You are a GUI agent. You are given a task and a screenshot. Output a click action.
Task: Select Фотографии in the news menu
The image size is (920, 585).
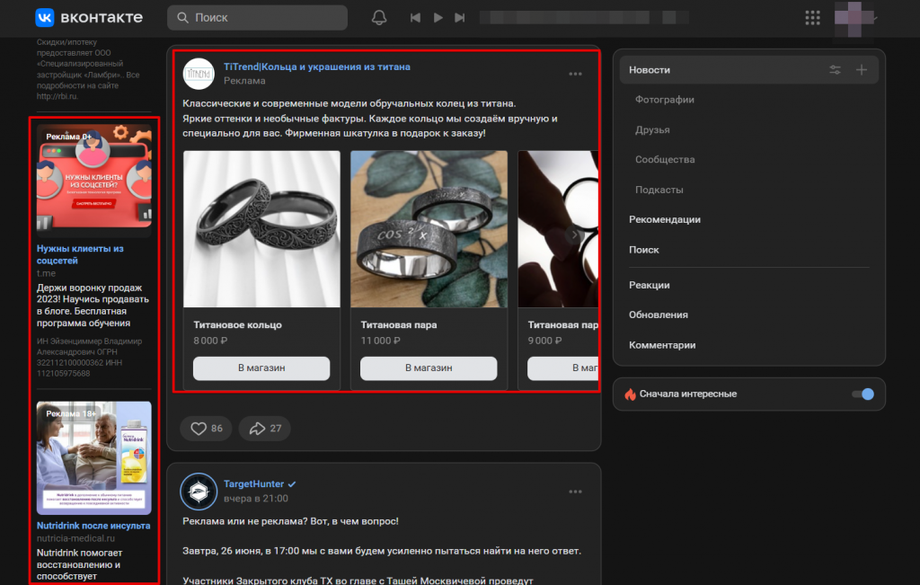[x=665, y=100]
